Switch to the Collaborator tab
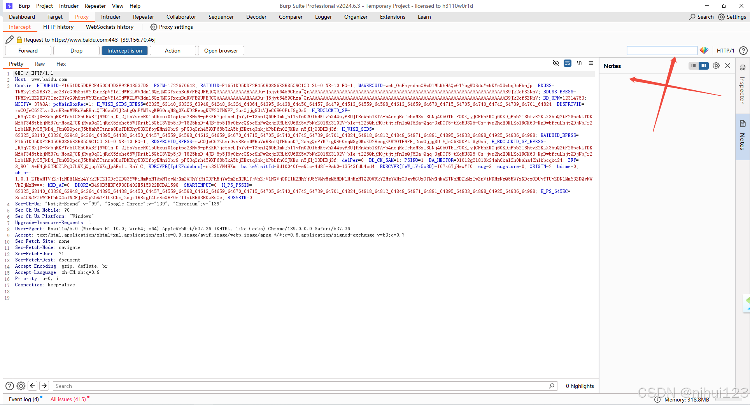Image resolution: width=750 pixels, height=405 pixels. (181, 17)
